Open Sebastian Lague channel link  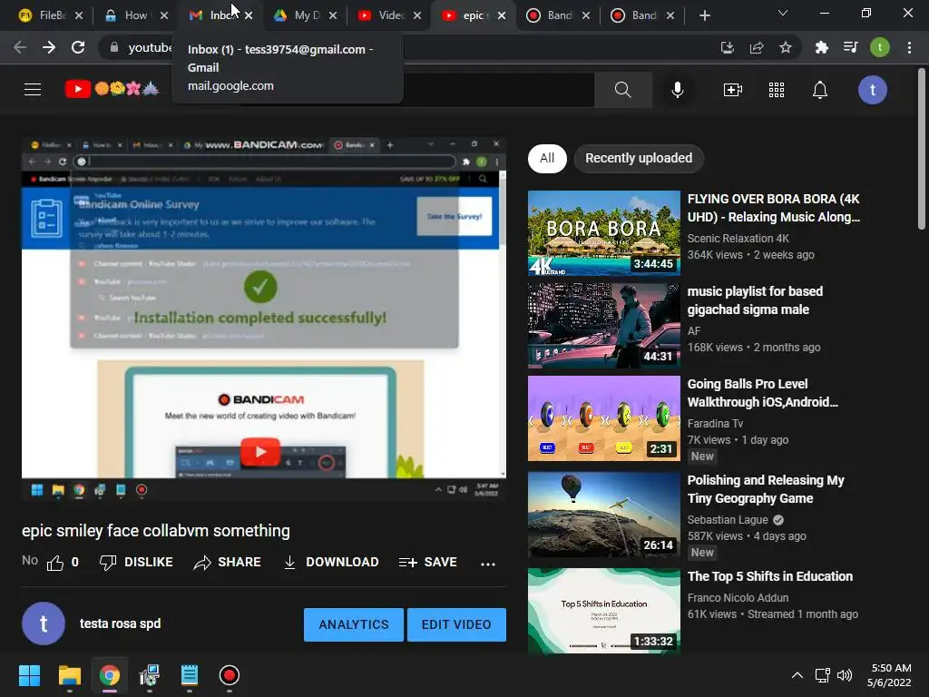pyautogui.click(x=728, y=520)
